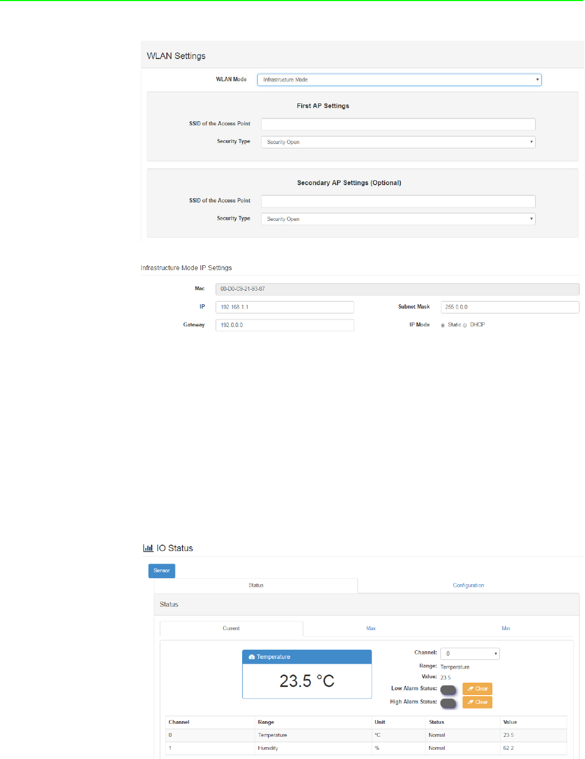Switch to the Status tab
This screenshot has height=759, width=585.
coord(256,585)
